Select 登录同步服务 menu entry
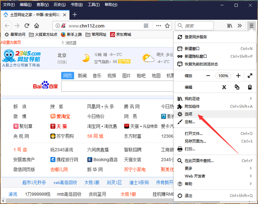This screenshot has width=258, height=204. click(x=215, y=37)
